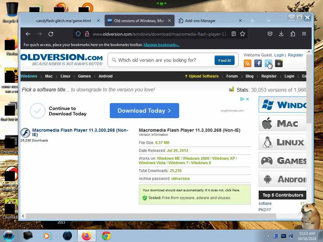Viewport: 323px width, 242px height.
Task: Click the AdChoices triangle icon
Action: (242, 99)
